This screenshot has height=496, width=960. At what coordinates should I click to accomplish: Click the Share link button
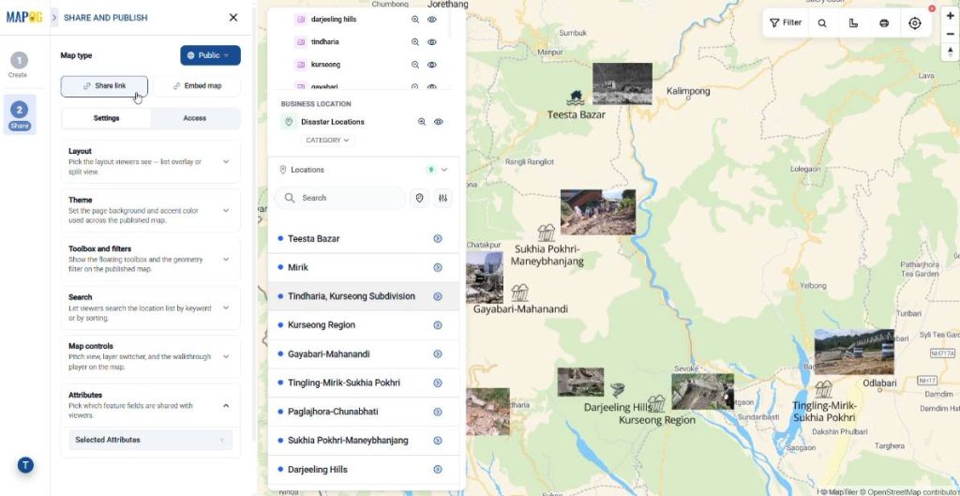[104, 86]
